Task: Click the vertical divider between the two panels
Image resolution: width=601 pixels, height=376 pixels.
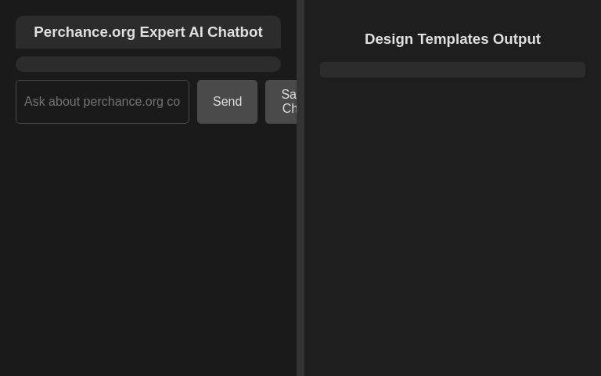Action: point(300,188)
